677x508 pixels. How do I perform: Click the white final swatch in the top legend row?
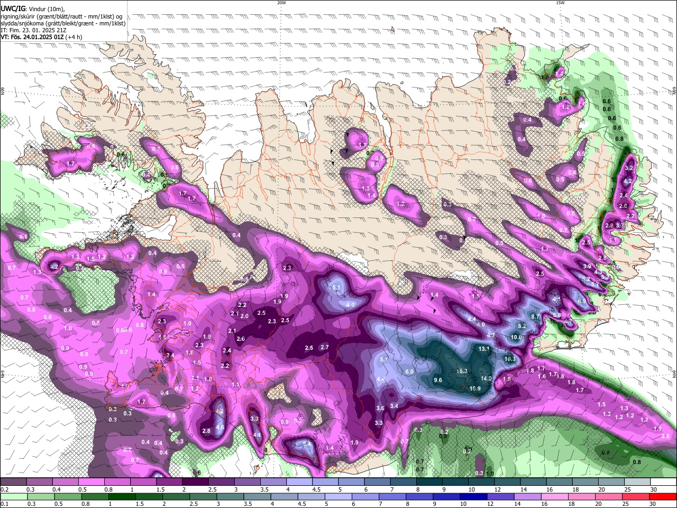(x=663, y=482)
